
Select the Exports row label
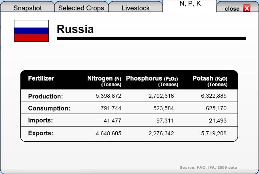click(41, 133)
